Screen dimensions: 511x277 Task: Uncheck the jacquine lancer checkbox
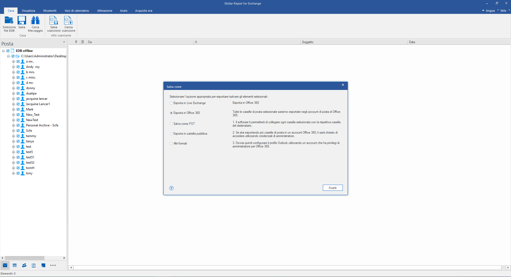(x=18, y=99)
